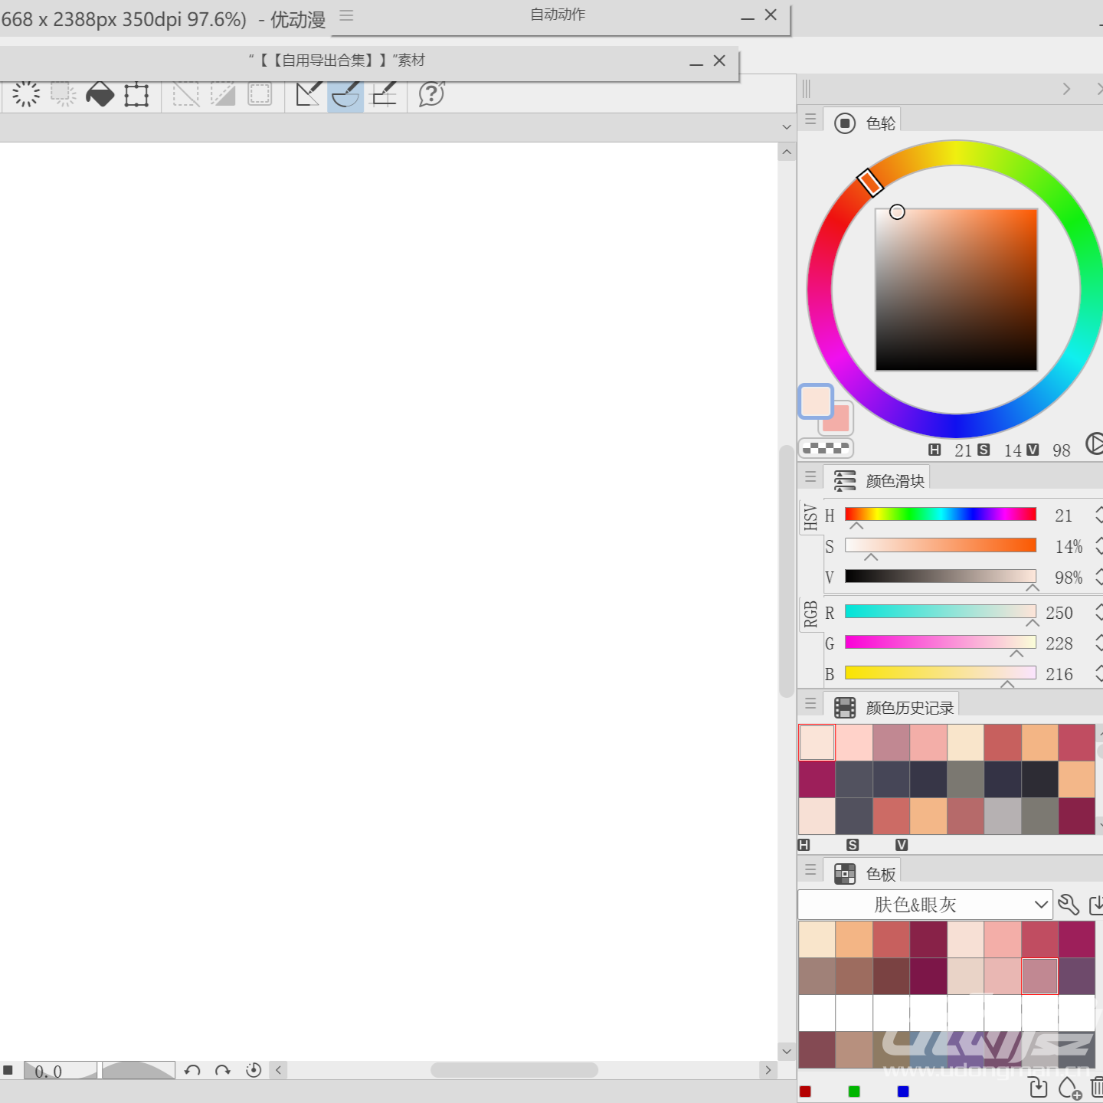Toggle snap to ruler icon
Image resolution: width=1103 pixels, height=1103 pixels.
pos(308,94)
